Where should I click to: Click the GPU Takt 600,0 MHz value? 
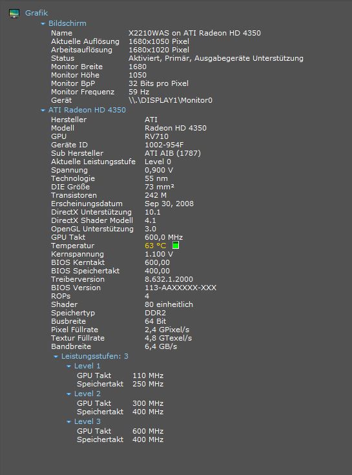[x=164, y=238]
